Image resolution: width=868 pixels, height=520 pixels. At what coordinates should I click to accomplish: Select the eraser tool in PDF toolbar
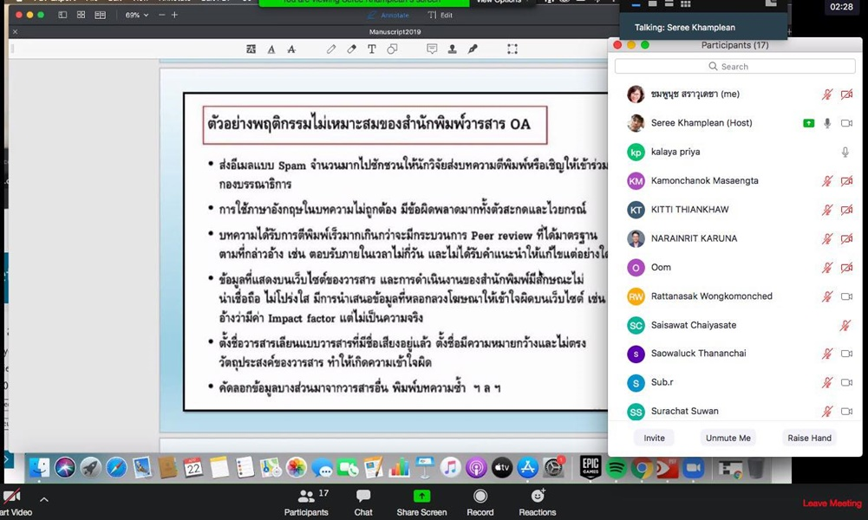tap(351, 49)
